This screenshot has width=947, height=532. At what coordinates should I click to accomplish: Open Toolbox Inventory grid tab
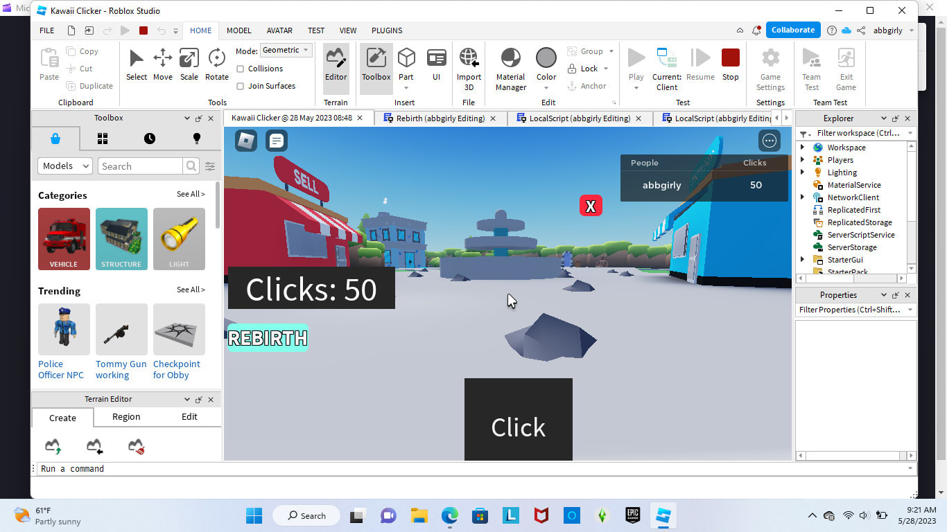tap(103, 139)
